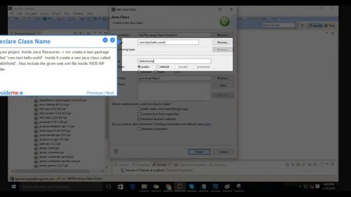Go to the Next guide step
Viewport: 351px width, 197px height.
point(110,92)
